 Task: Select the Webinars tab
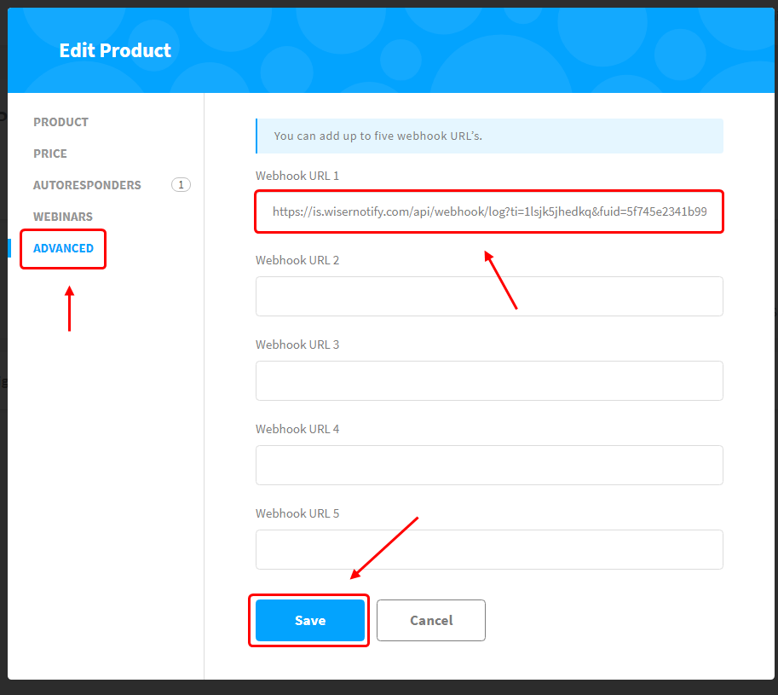click(x=63, y=217)
